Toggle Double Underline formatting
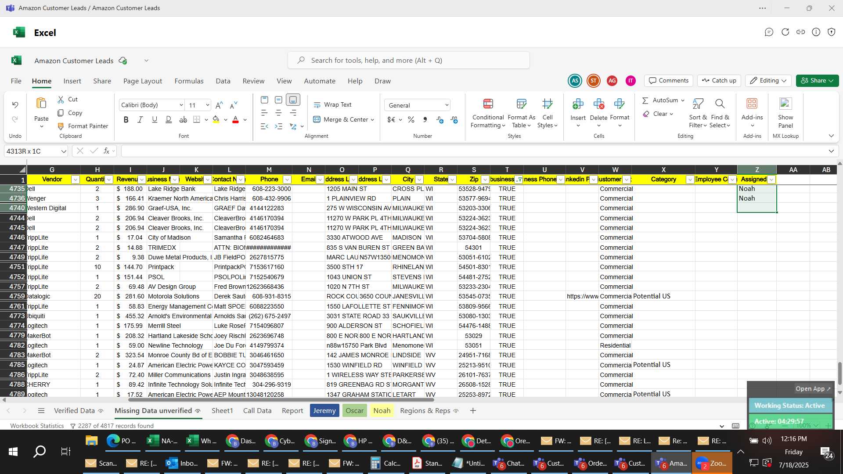Viewport: 843px width, 474px height. pyautogui.click(x=169, y=120)
